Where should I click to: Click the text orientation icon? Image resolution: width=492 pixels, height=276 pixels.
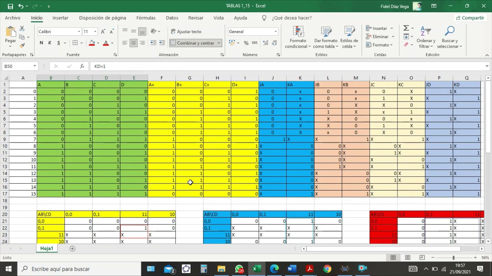pyautogui.click(x=153, y=31)
